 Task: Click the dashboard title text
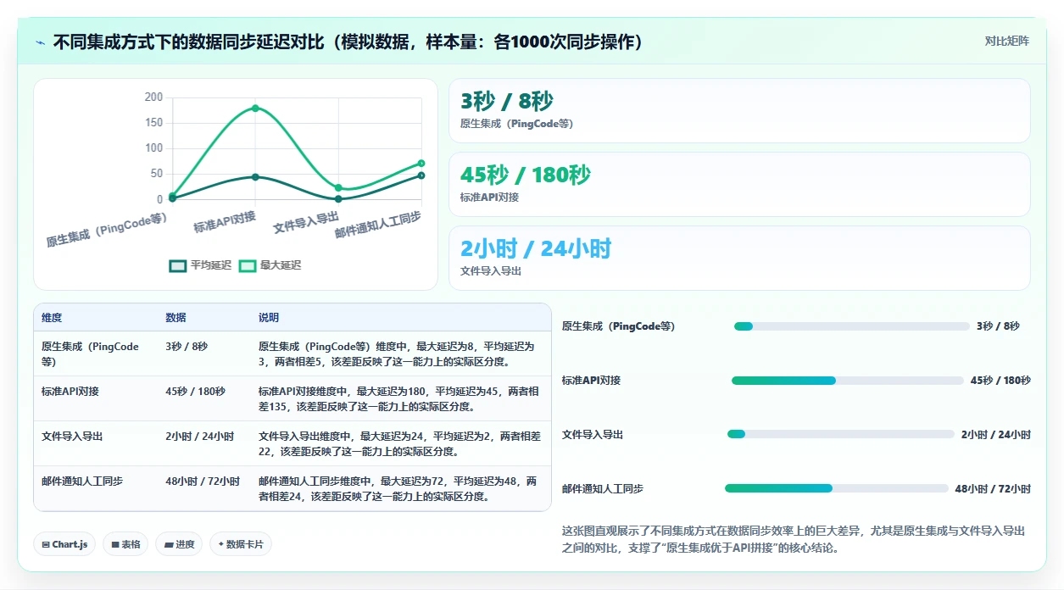pyautogui.click(x=348, y=42)
